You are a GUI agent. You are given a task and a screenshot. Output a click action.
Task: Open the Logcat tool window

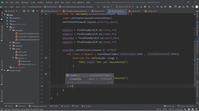86,106
